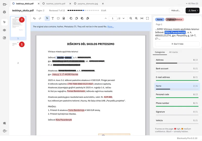Toggle the Tomo Bandomojo mark
The image size is (202, 141).
pyautogui.click(x=76, y=110)
